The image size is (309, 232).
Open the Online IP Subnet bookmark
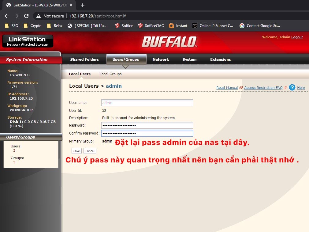click(213, 26)
